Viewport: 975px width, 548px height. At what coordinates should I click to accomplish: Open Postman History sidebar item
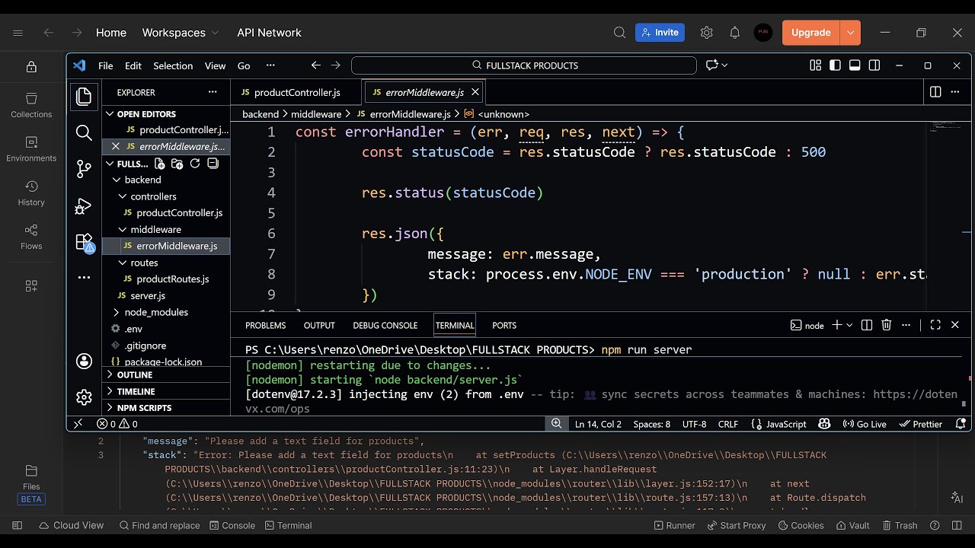31,193
